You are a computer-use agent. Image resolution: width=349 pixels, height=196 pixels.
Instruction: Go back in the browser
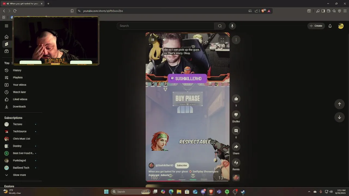4,11
